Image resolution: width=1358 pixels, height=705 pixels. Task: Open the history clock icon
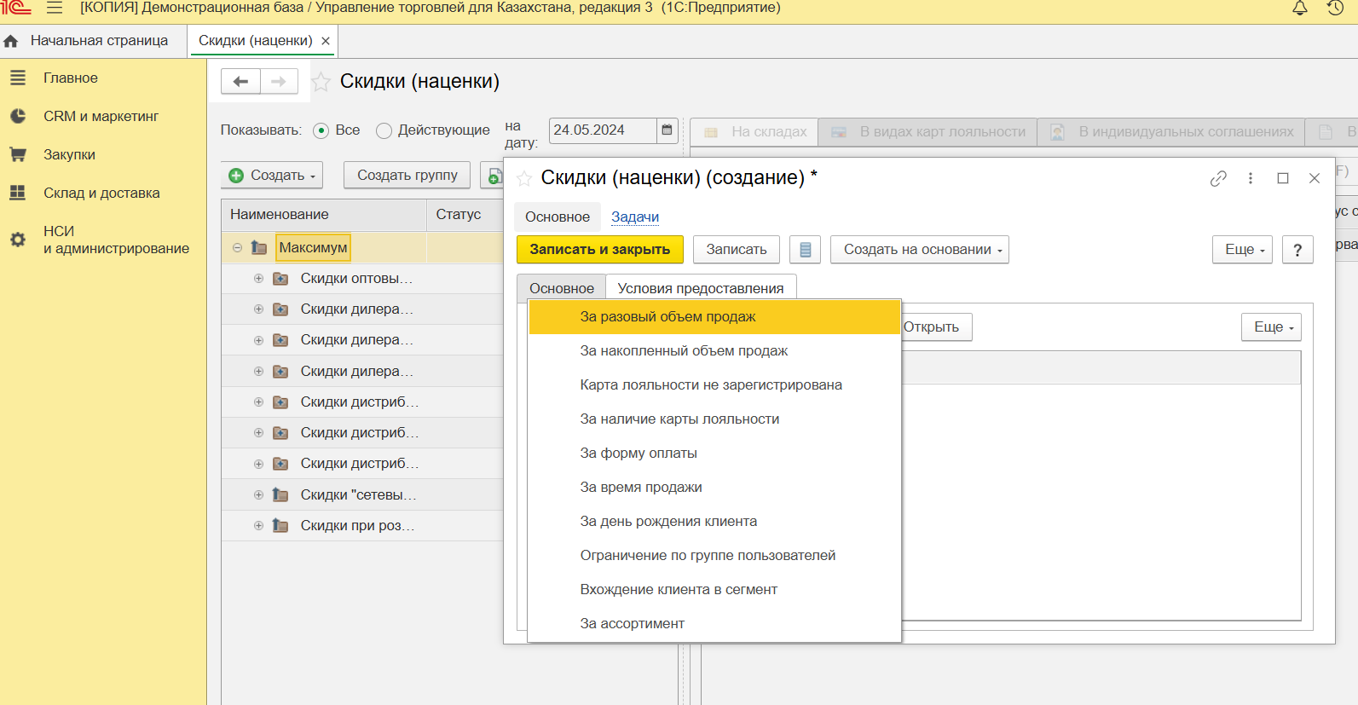click(1336, 9)
